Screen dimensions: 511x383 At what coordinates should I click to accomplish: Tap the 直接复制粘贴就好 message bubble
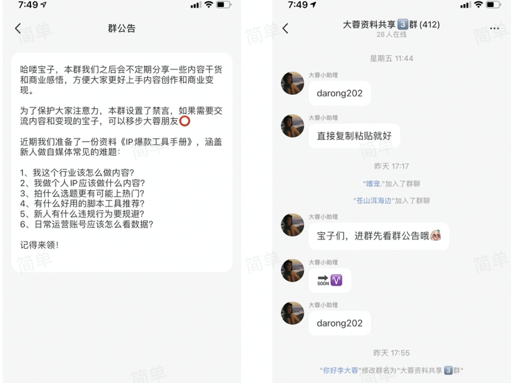[354, 136]
